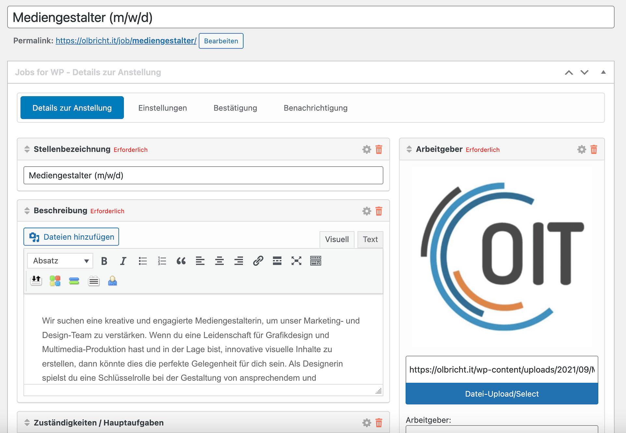Click the blue-green bars icon in toolbar
Viewport: 626px width, 433px height.
point(74,281)
